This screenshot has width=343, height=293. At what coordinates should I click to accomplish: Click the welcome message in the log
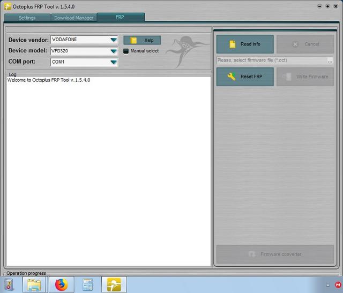pos(49,80)
